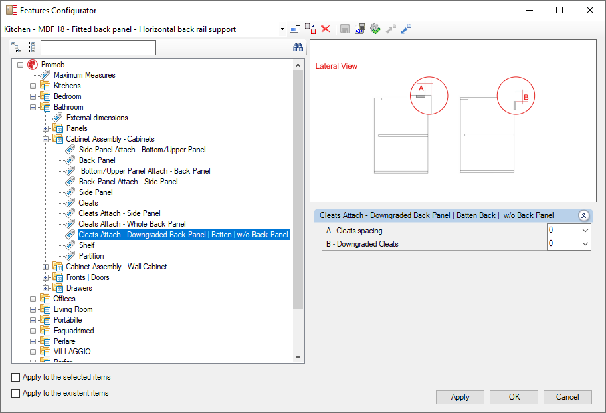Click the tree vertical scrollbar thumb

298,190
